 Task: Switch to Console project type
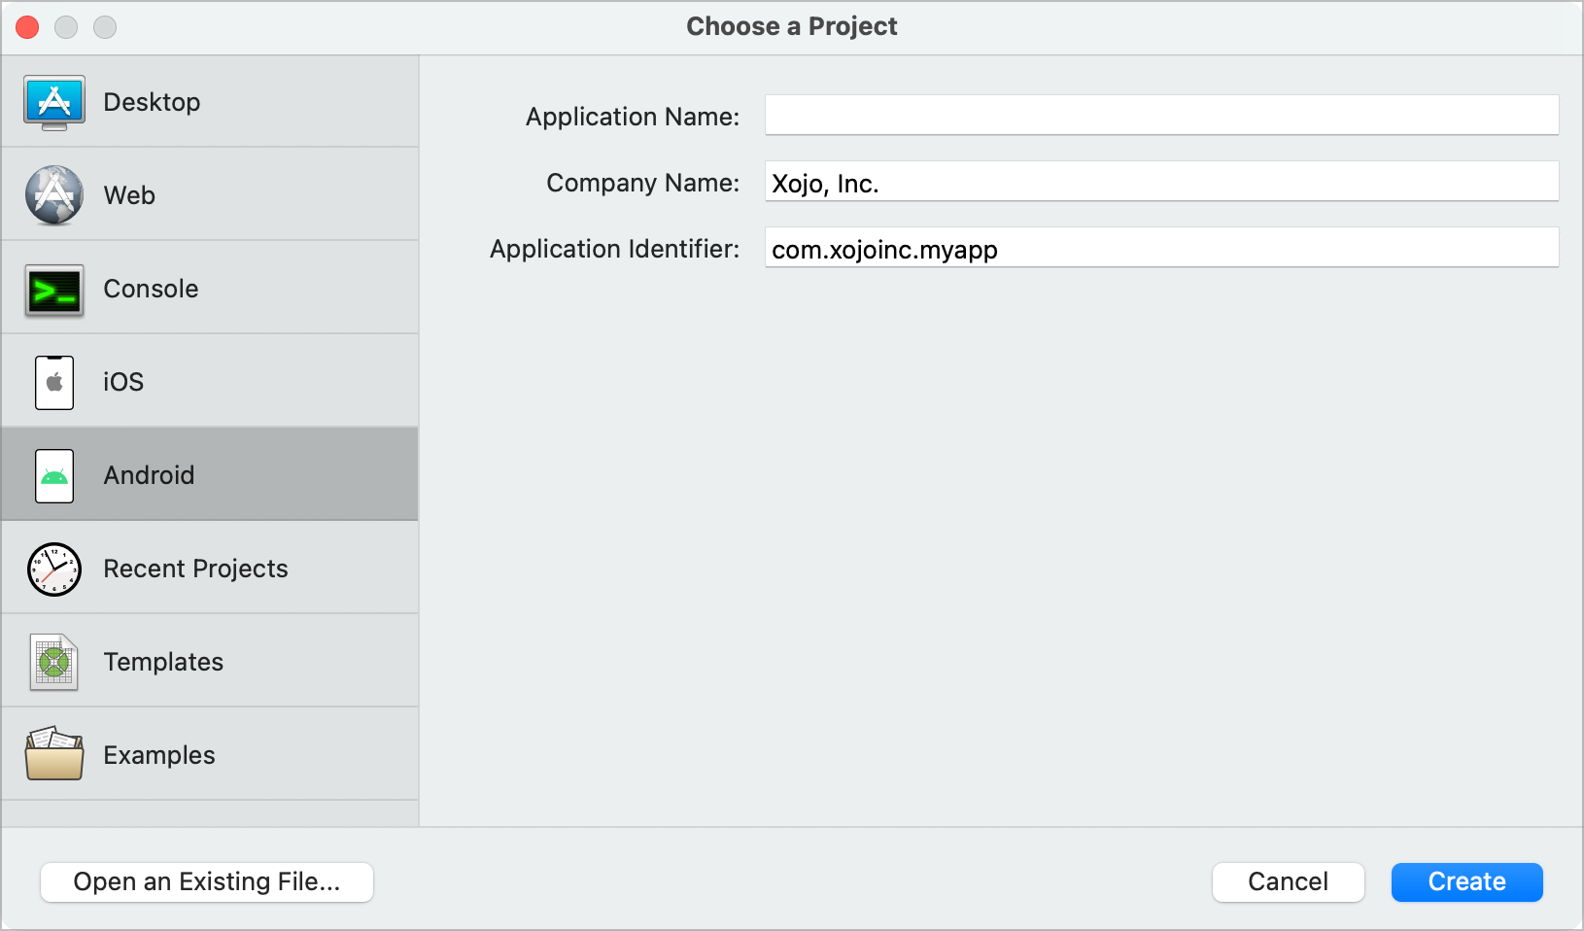pos(151,289)
